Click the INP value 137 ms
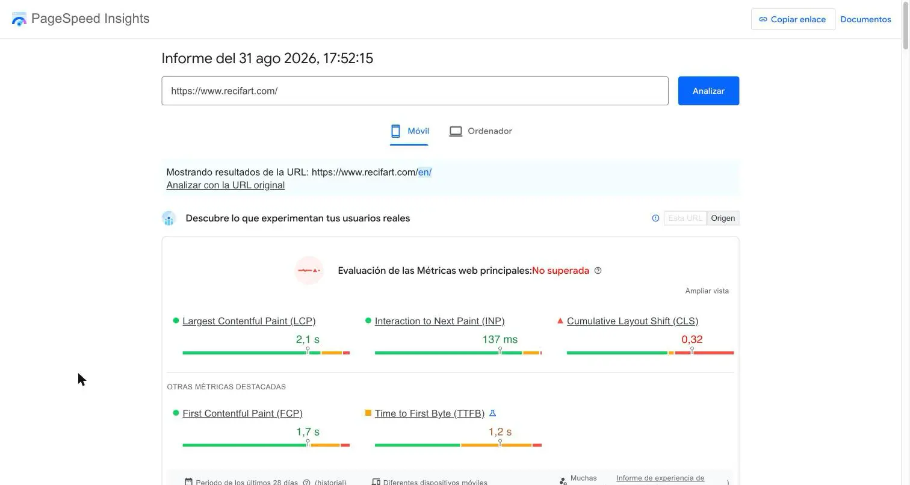 pos(500,339)
